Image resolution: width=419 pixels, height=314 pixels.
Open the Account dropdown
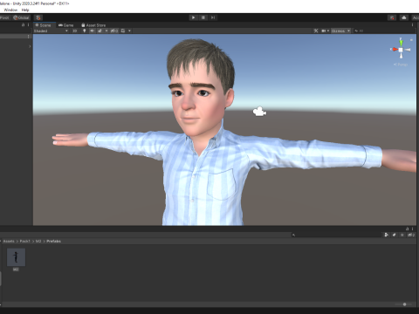coord(416,17)
